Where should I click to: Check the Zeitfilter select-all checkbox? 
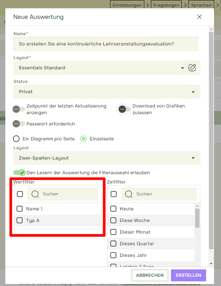click(114, 194)
